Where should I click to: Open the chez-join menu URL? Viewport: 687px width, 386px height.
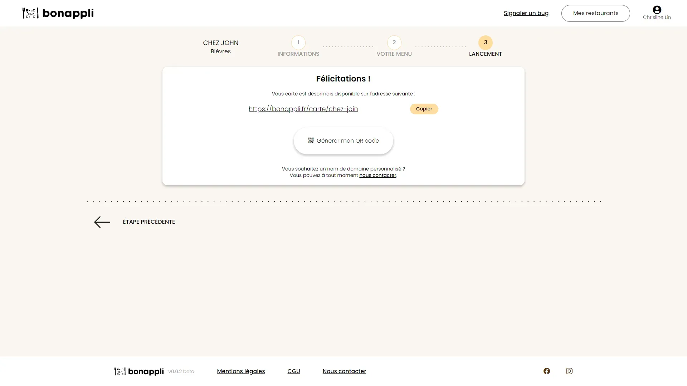[303, 109]
